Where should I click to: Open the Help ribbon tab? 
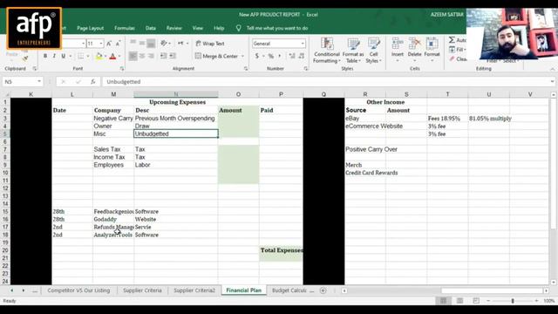coord(219,28)
